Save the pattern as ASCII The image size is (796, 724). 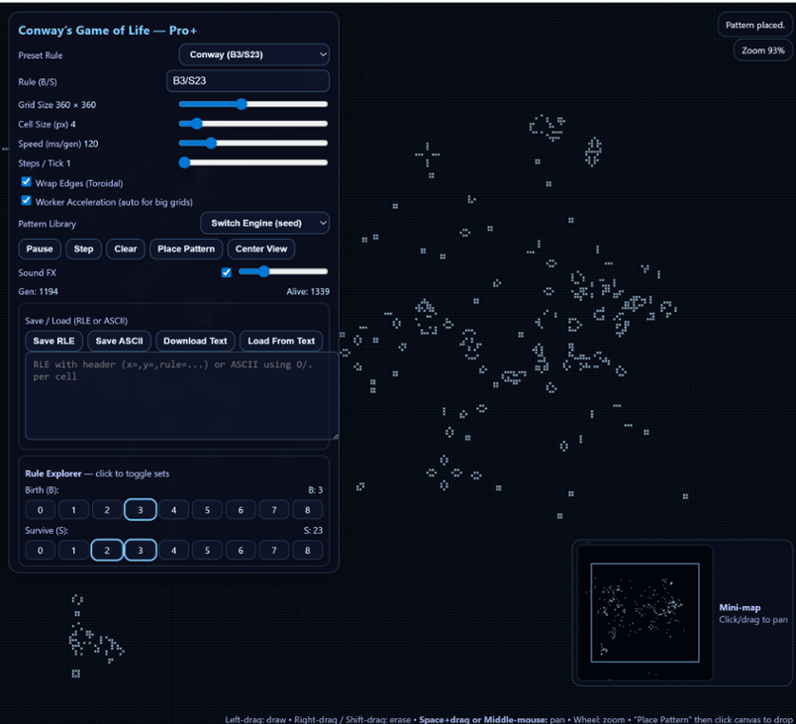(x=117, y=341)
